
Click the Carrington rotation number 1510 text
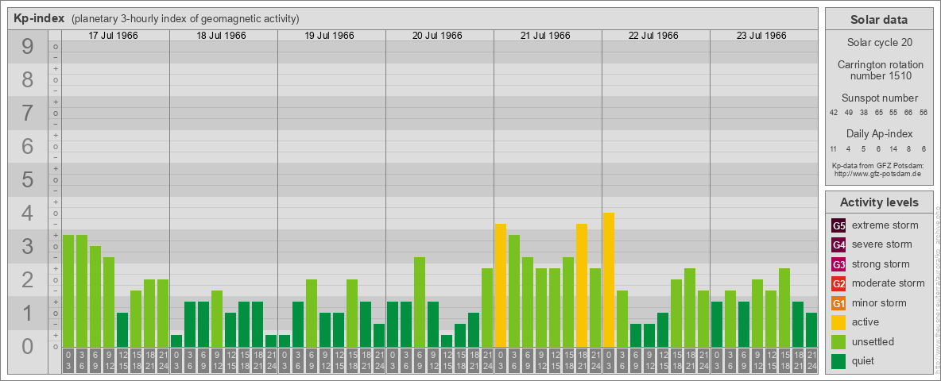(x=881, y=70)
